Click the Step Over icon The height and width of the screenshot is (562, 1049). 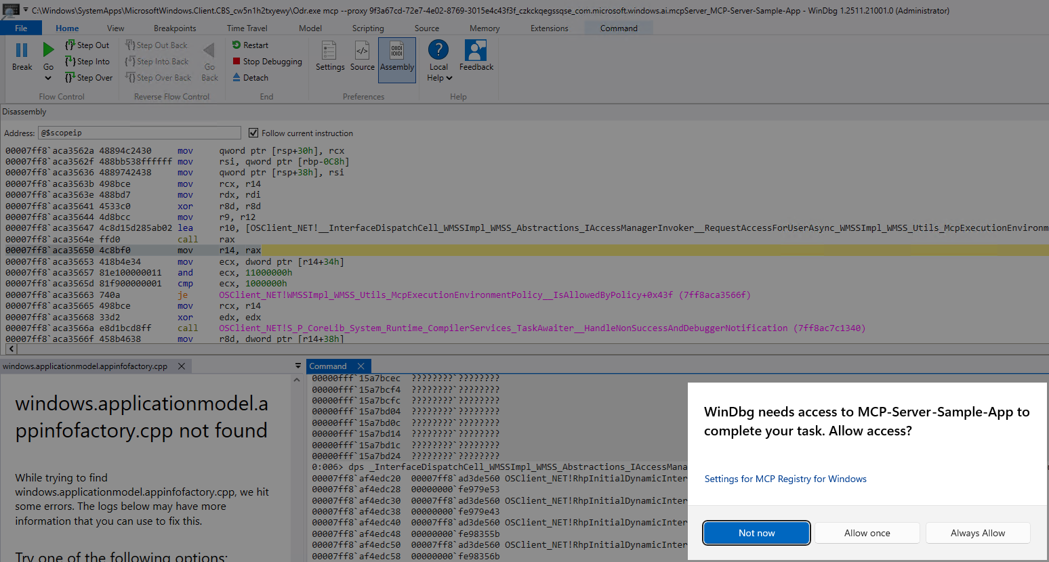pos(70,78)
